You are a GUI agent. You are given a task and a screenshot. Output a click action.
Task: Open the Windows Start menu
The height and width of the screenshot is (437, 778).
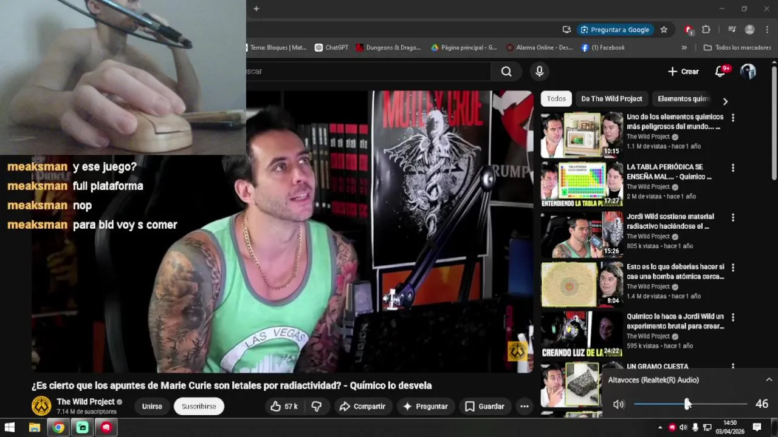tap(10, 427)
